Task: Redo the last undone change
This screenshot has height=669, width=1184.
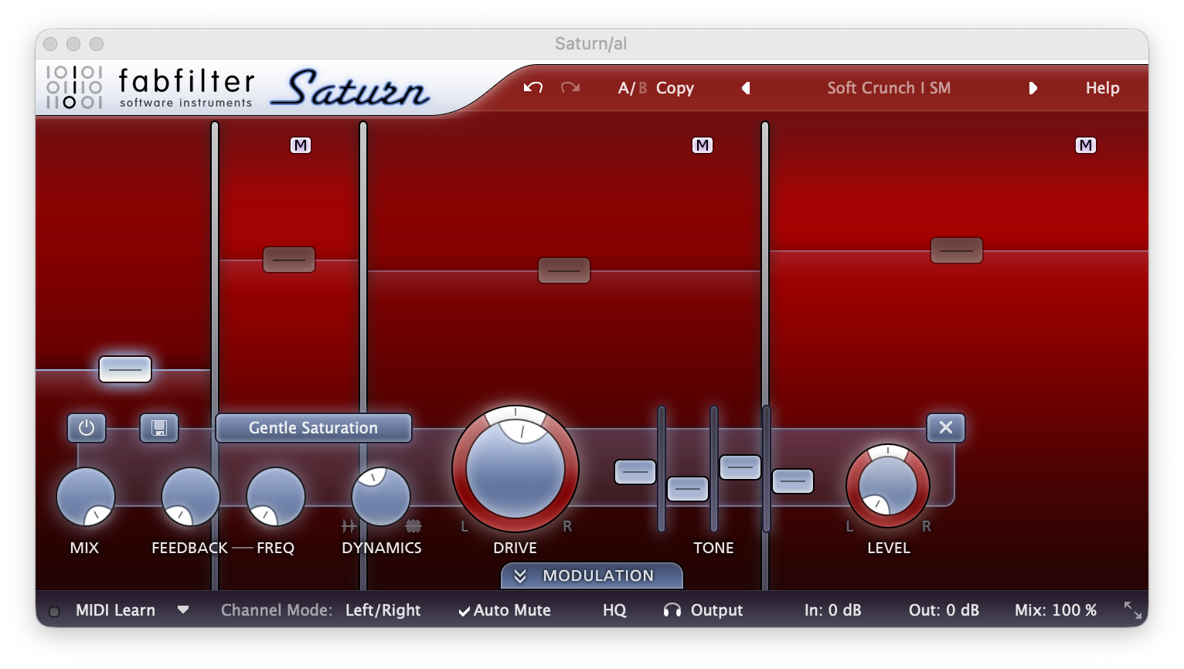Action: pyautogui.click(x=570, y=88)
